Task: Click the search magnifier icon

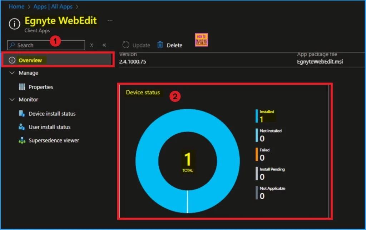Action: click(x=13, y=45)
